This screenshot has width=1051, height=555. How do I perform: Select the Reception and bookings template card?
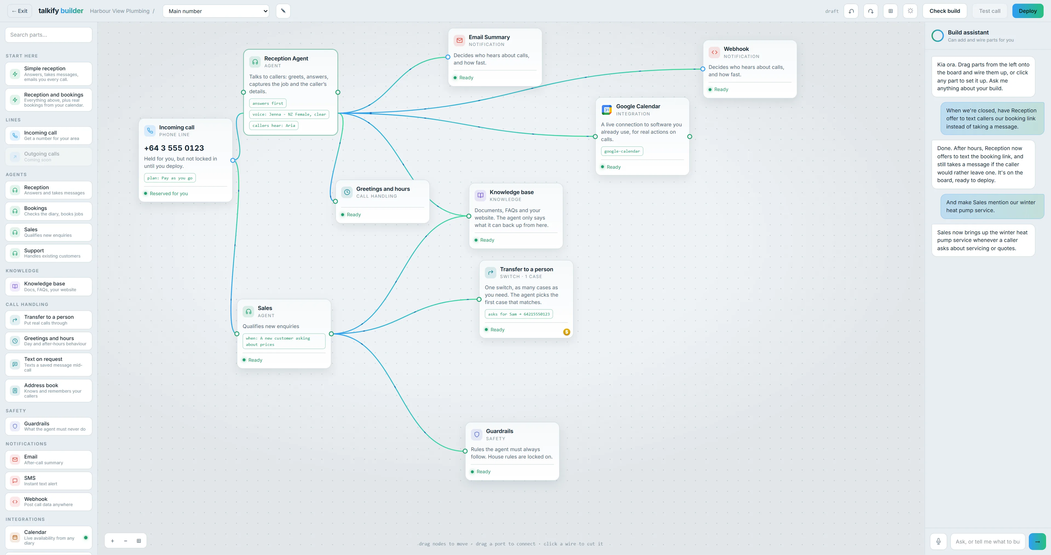click(x=48, y=100)
